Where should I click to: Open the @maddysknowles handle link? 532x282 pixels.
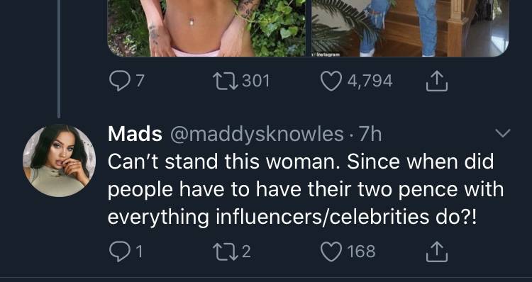coord(257,134)
